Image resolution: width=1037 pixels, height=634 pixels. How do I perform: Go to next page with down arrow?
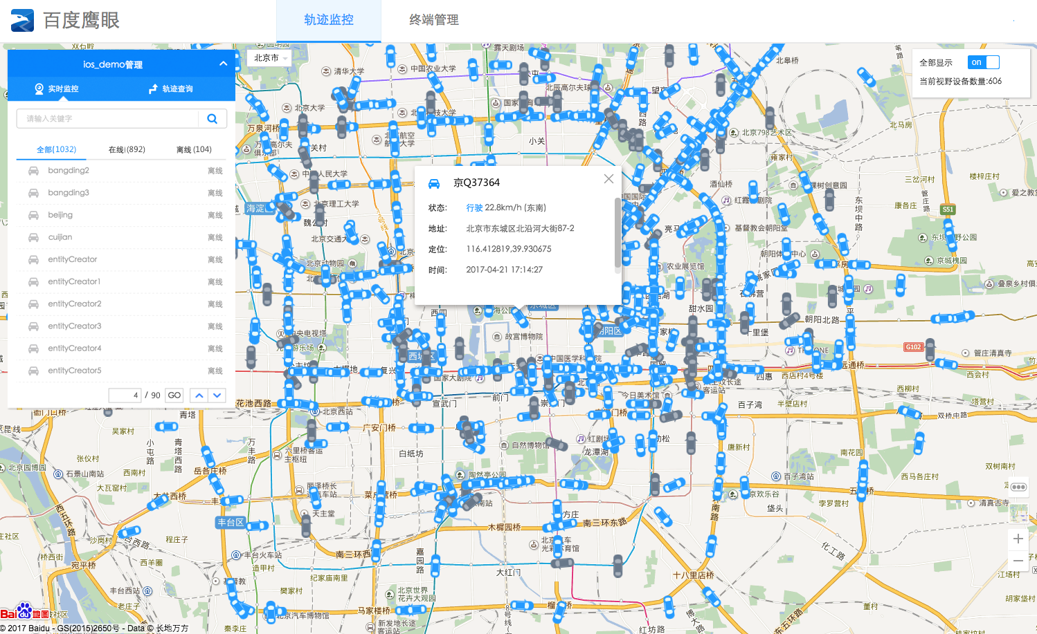217,395
